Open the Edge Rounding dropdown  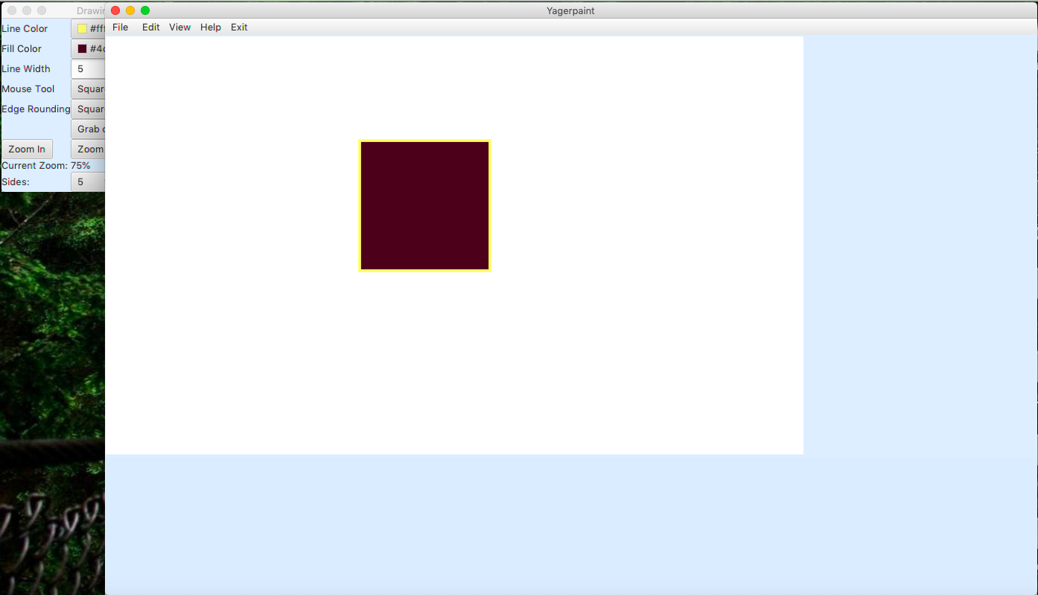pyautogui.click(x=88, y=109)
